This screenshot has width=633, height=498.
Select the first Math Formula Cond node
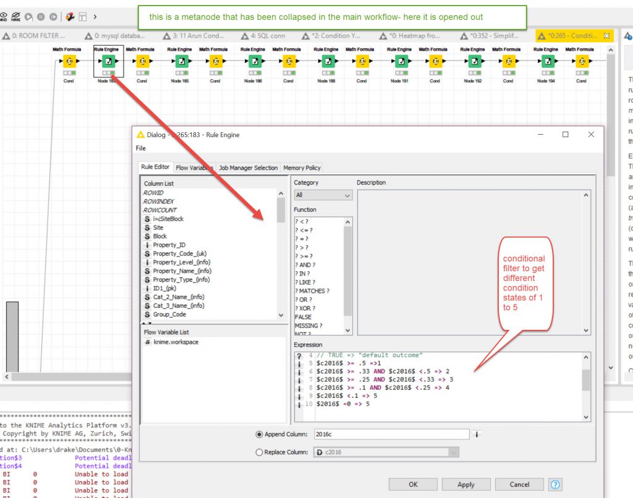(x=69, y=62)
